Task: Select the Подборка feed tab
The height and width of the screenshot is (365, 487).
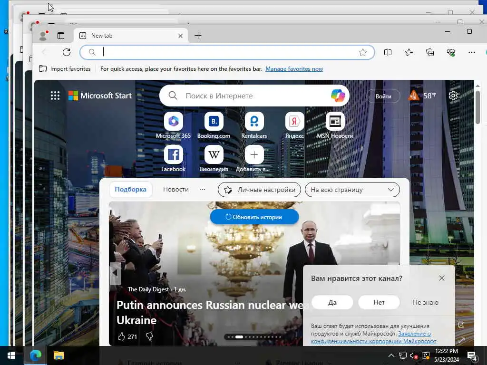Action: 130,189
